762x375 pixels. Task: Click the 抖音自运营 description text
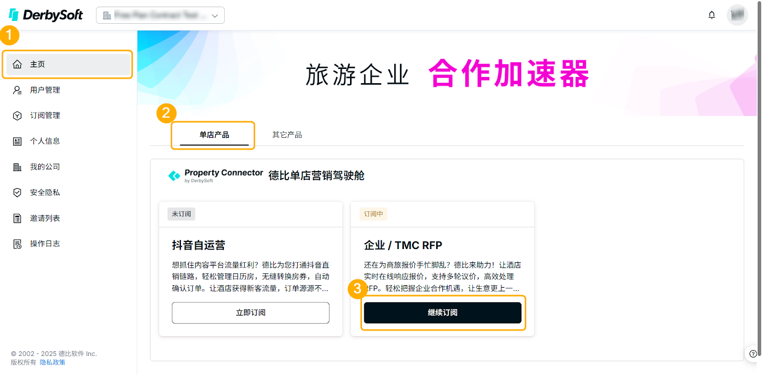tap(251, 277)
